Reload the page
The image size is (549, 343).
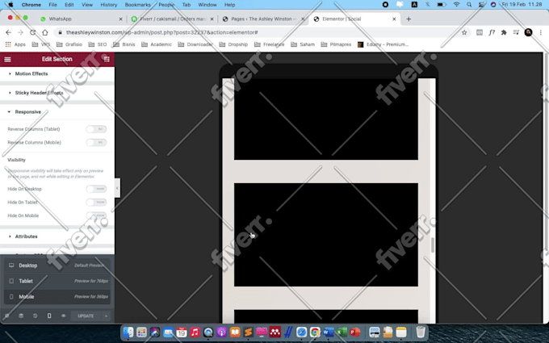(x=32, y=32)
